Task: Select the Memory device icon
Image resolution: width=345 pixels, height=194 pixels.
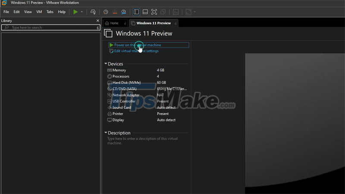Action: tap(110, 70)
